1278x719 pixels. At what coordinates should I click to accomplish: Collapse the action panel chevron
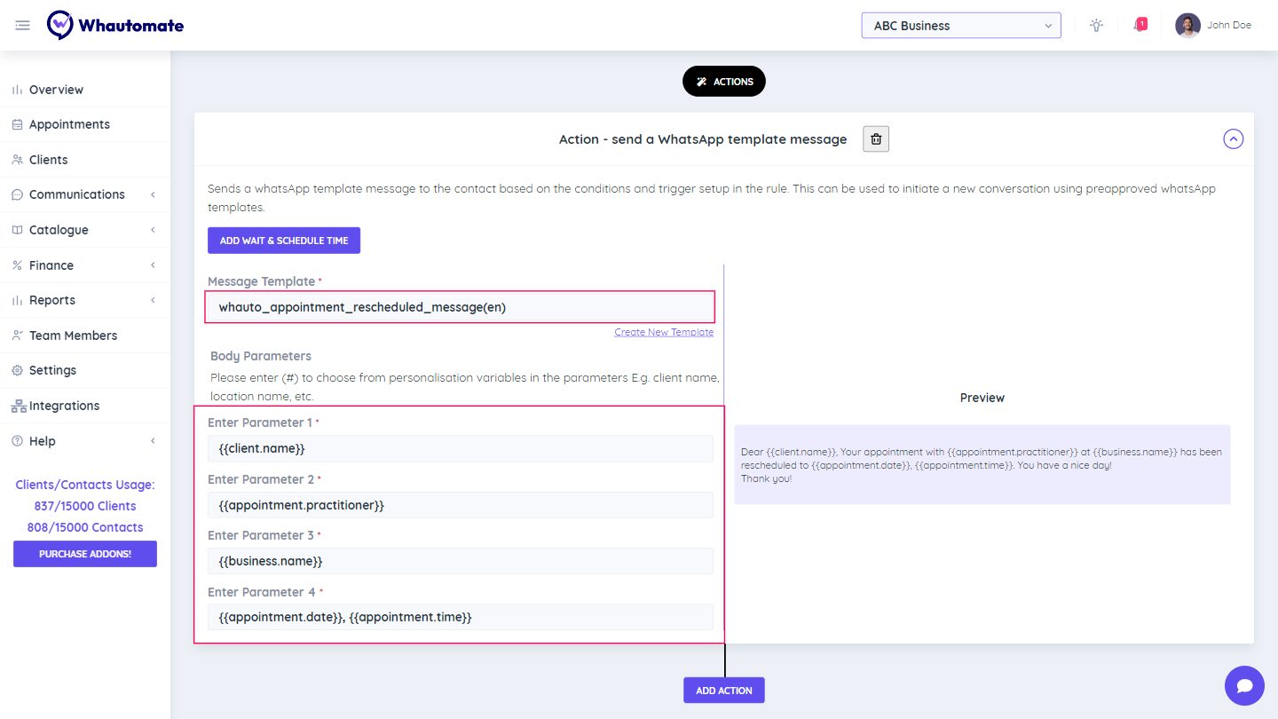pyautogui.click(x=1233, y=139)
